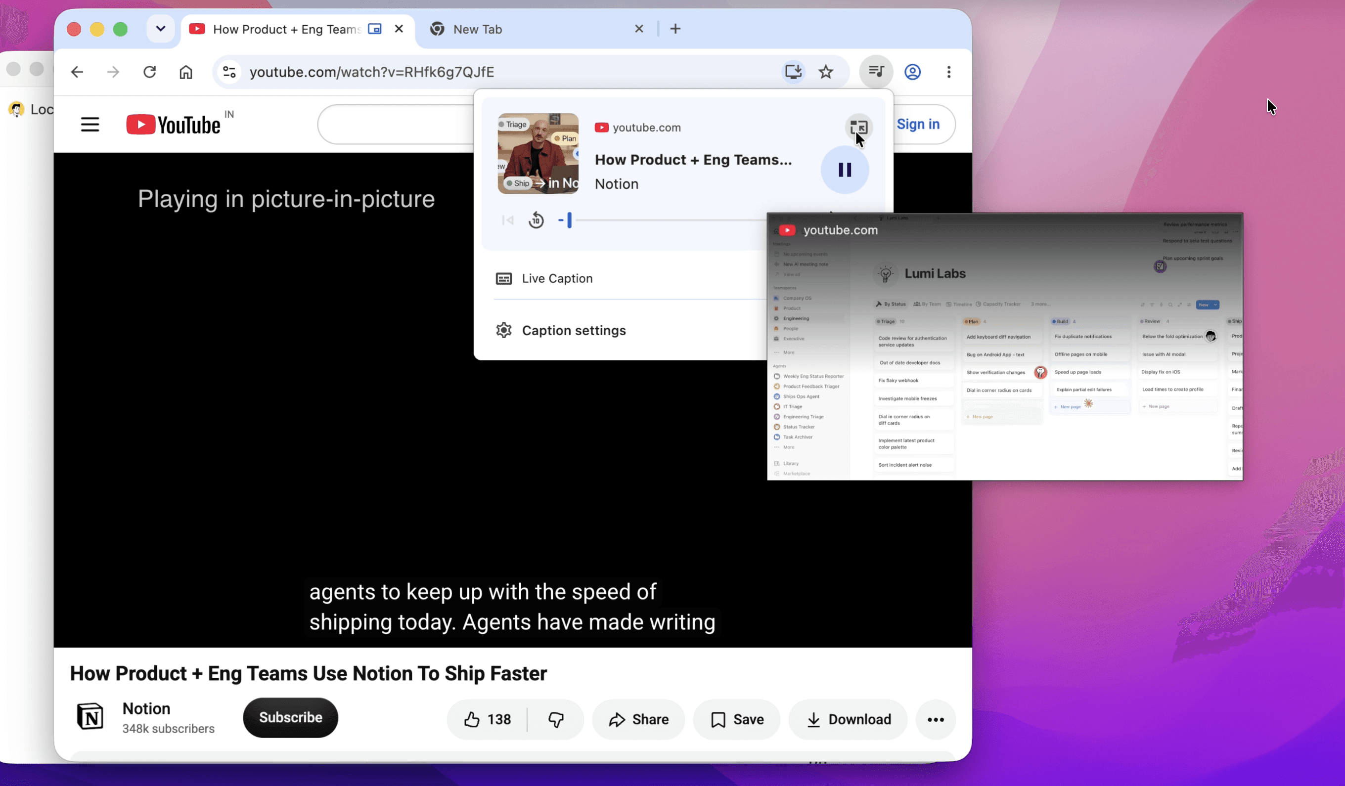Open the tab search dropdown arrow

tap(160, 29)
